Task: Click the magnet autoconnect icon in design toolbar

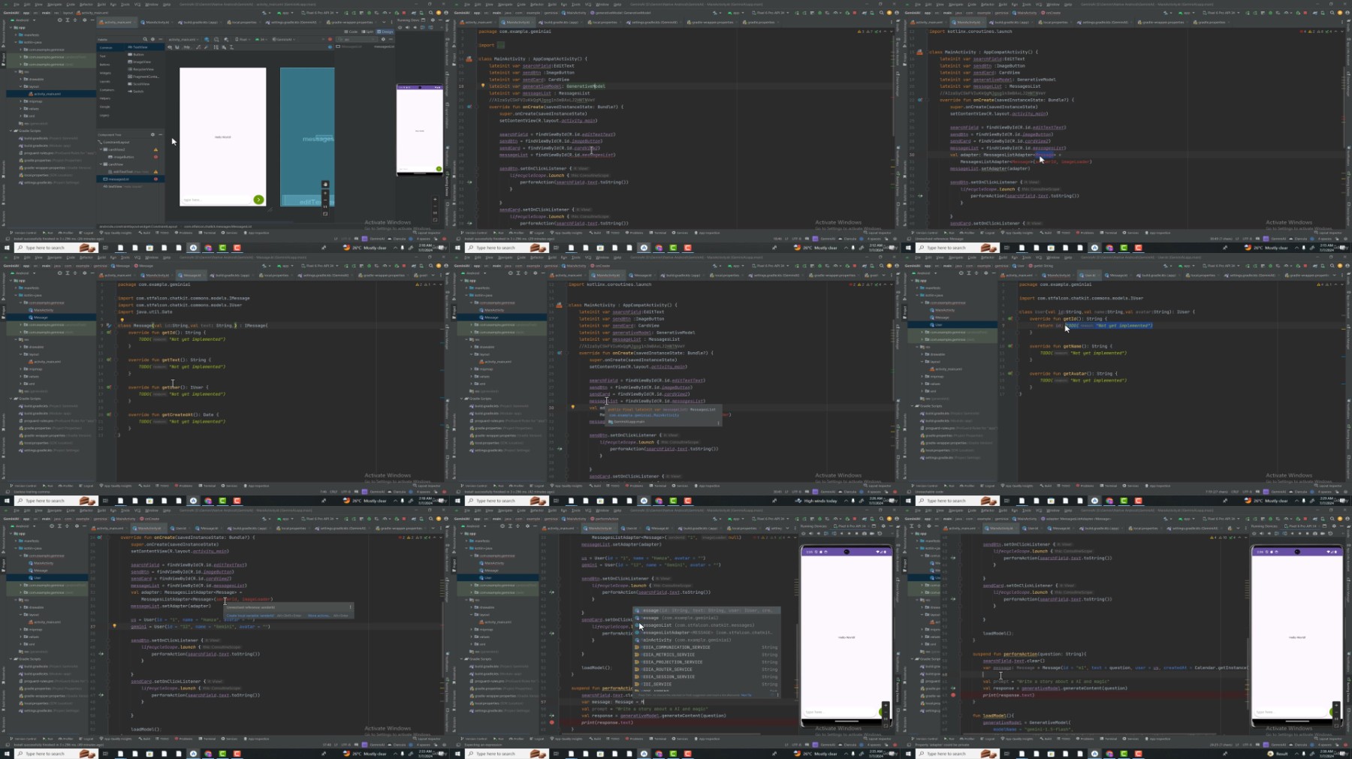Action: 177,47
